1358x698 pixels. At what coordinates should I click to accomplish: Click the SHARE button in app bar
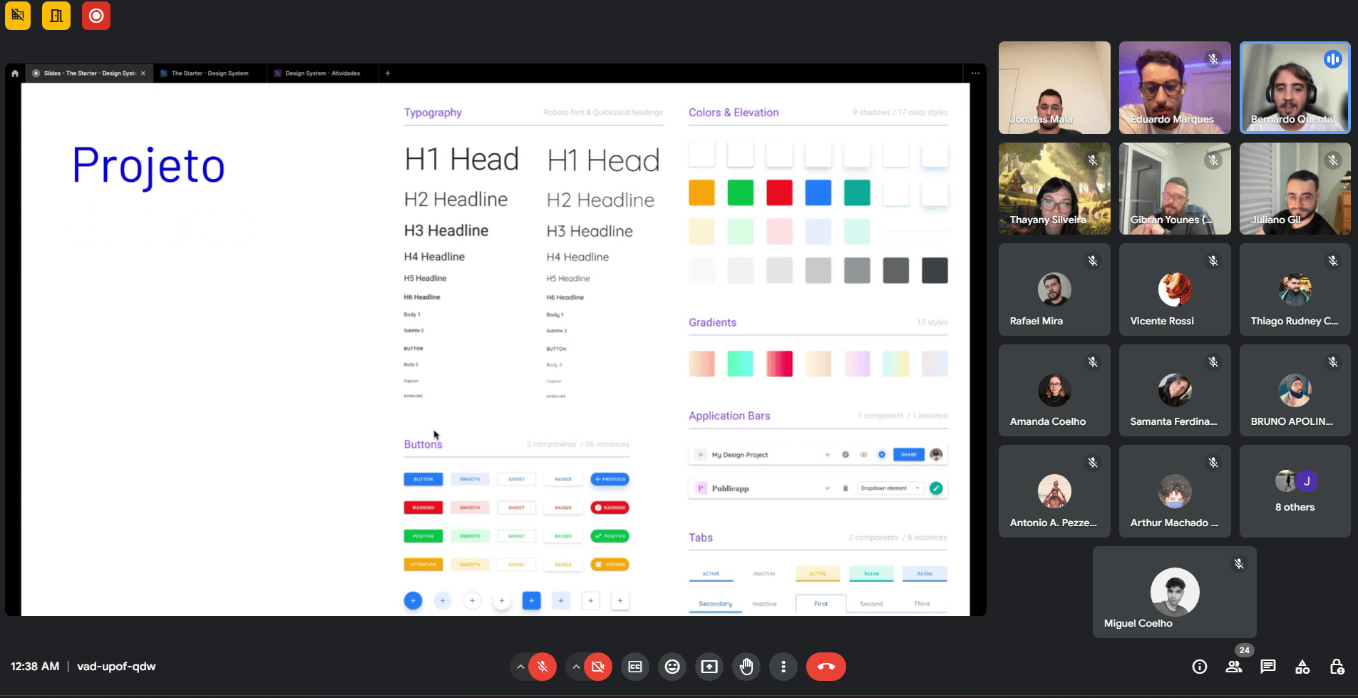tap(909, 454)
